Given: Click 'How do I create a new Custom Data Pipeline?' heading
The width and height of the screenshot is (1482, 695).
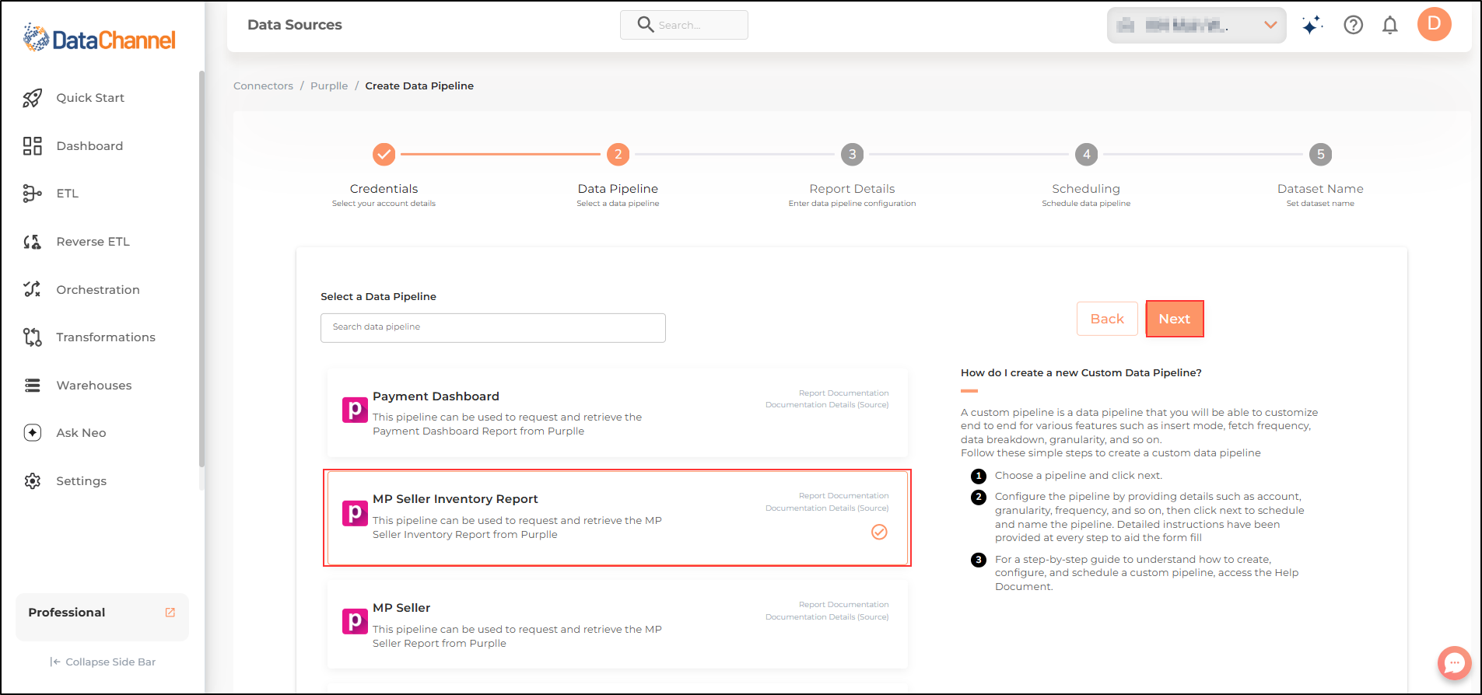Looking at the screenshot, I should pos(1081,373).
